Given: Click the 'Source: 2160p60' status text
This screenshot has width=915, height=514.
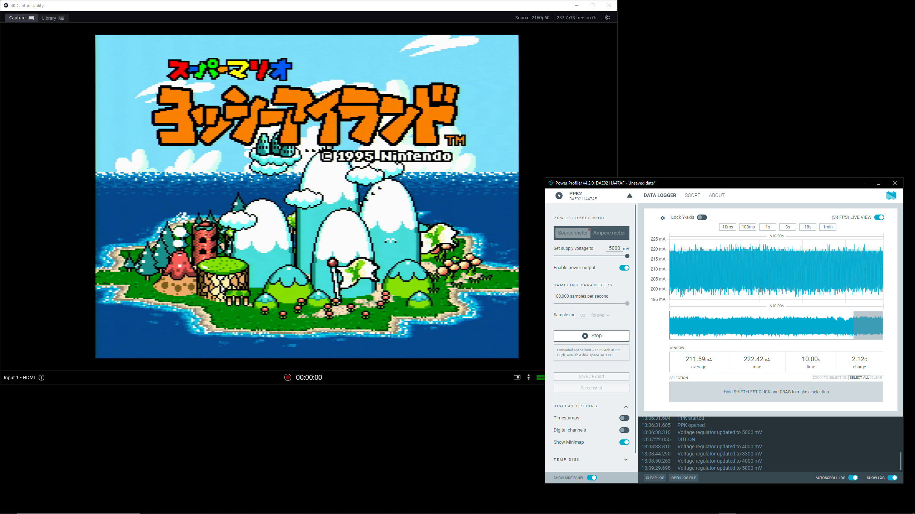Looking at the screenshot, I should click(532, 18).
